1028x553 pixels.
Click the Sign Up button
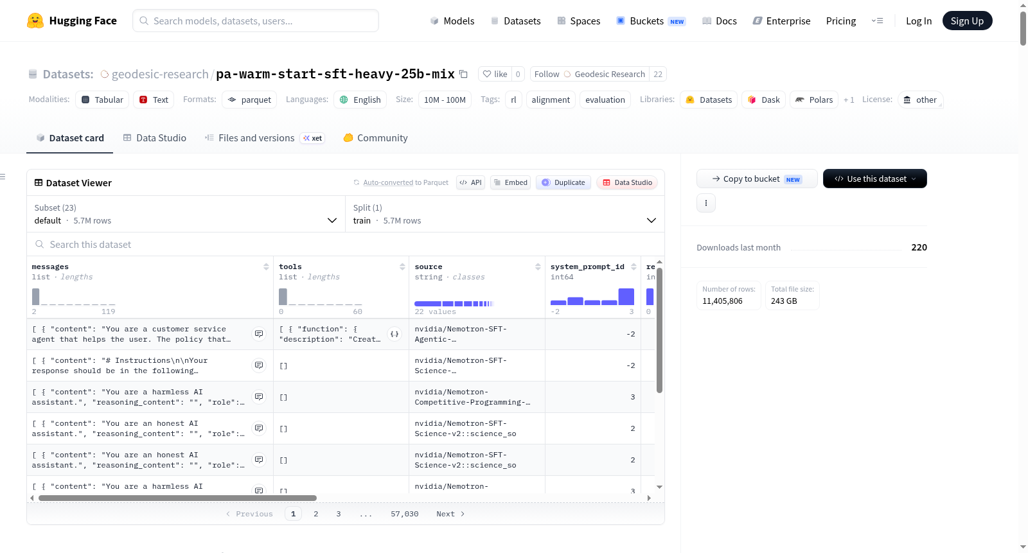(967, 21)
